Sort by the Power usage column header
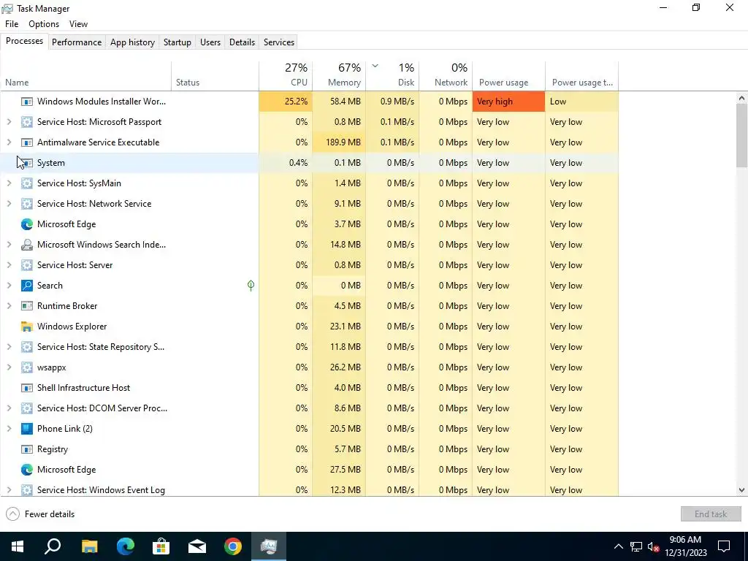The width and height of the screenshot is (748, 561). (x=509, y=75)
